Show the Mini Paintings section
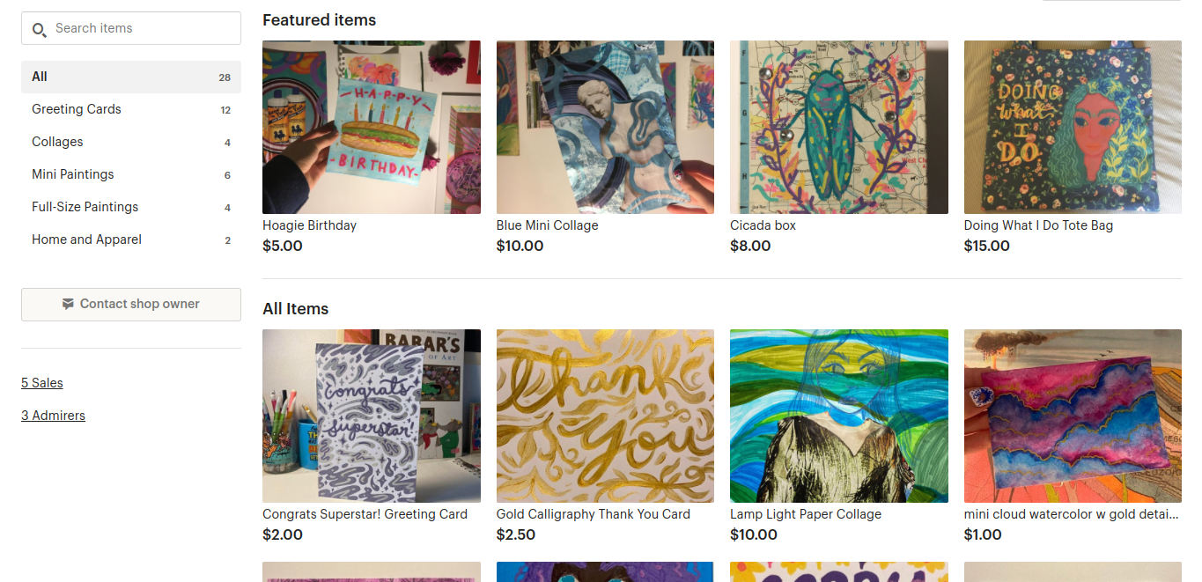 (73, 174)
